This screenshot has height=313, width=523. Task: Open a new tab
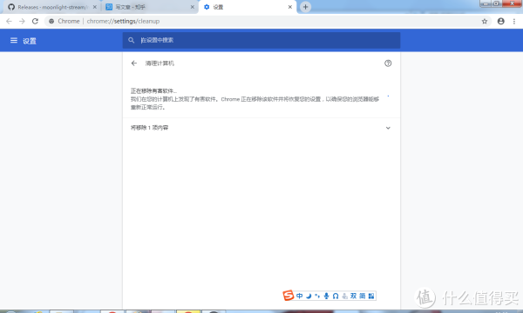[305, 7]
